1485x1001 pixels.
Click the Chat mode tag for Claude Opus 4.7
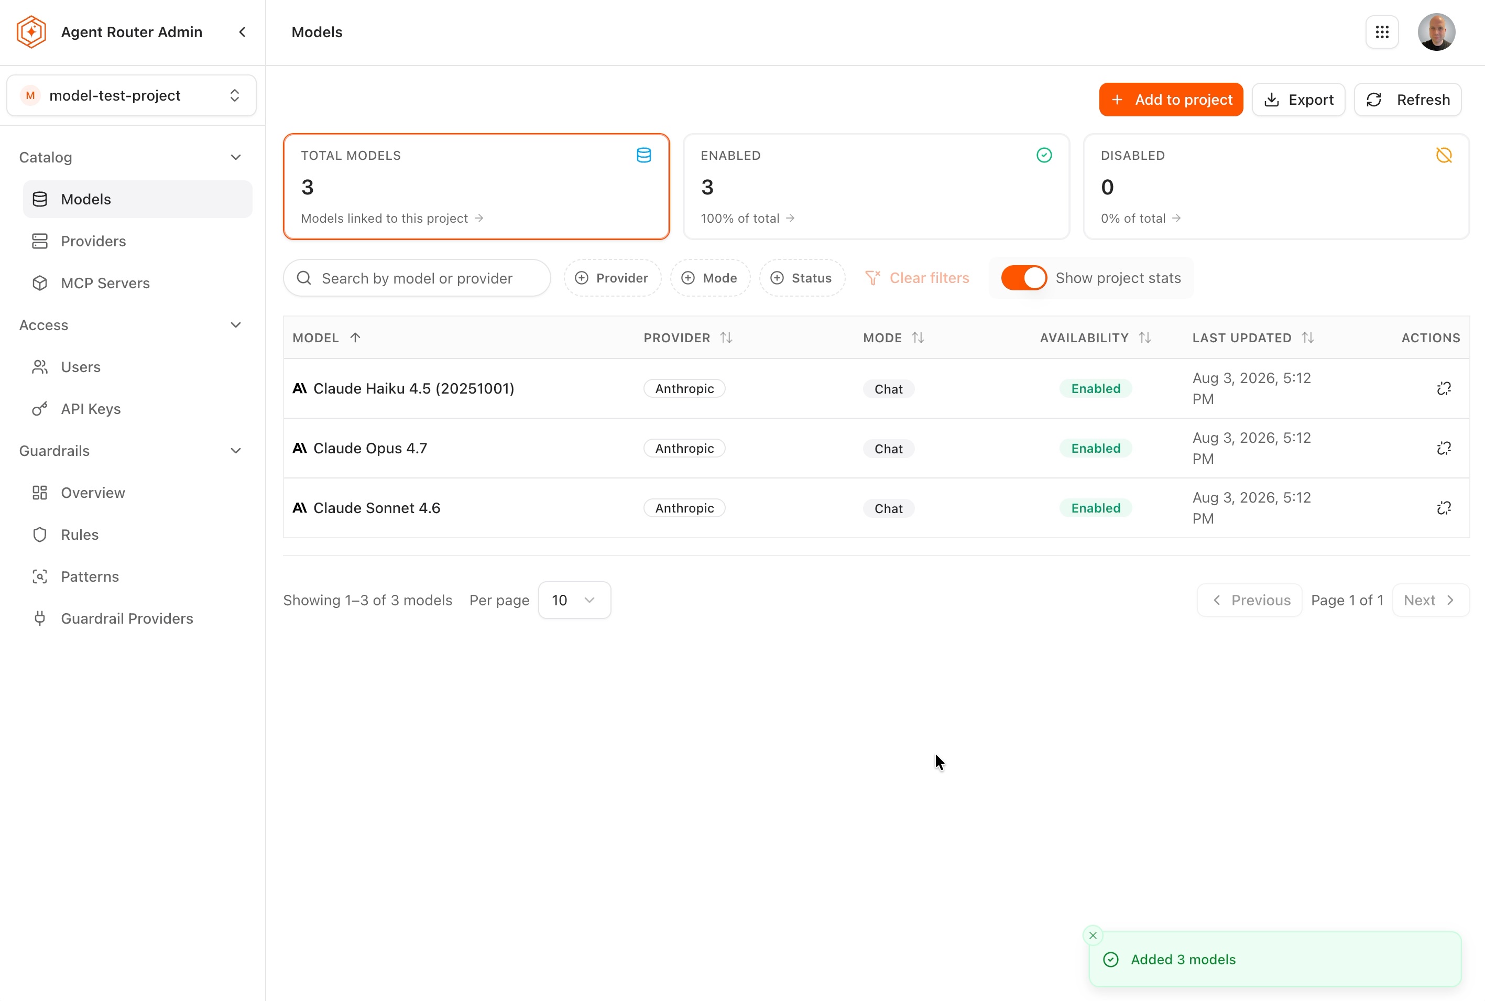click(x=888, y=449)
